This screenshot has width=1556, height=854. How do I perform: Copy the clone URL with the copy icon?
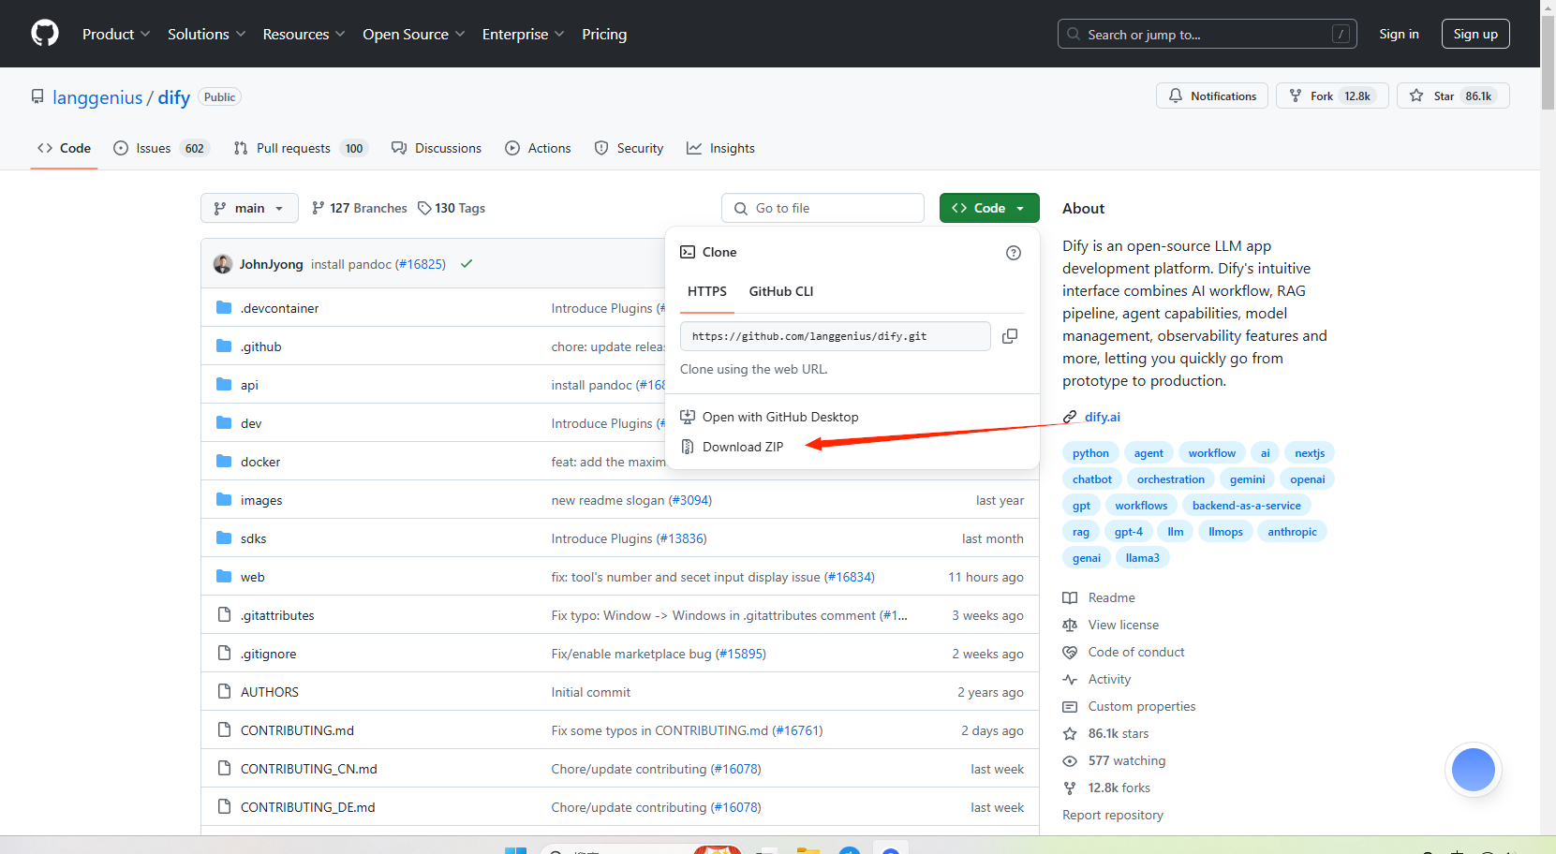[x=1010, y=336]
